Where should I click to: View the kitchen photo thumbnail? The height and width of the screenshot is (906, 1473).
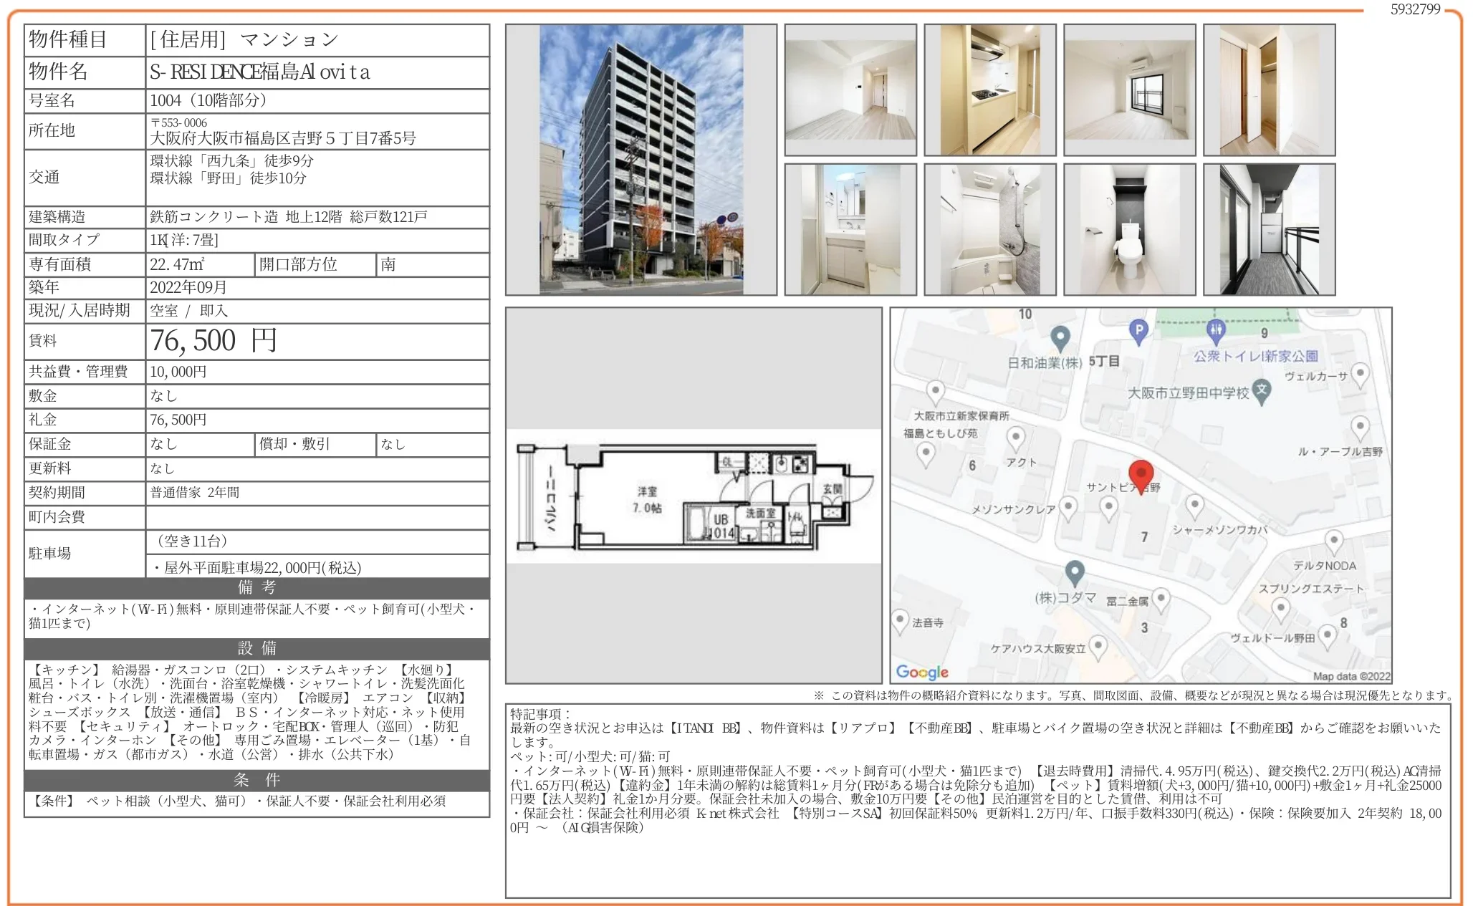pyautogui.click(x=992, y=91)
